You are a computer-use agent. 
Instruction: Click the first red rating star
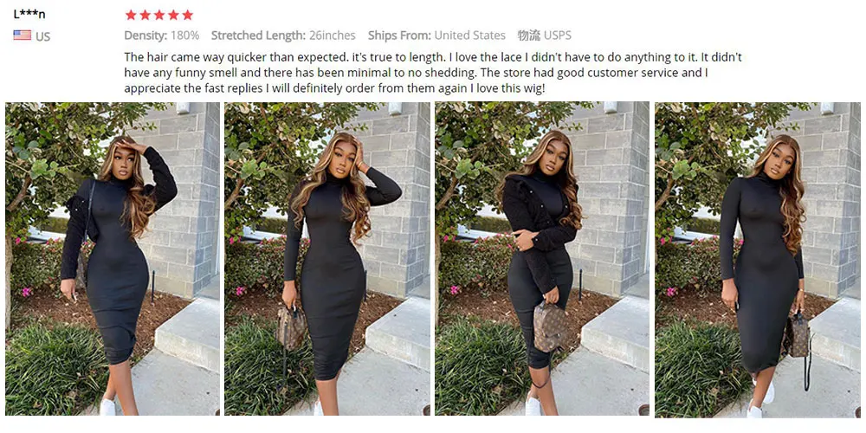(131, 15)
